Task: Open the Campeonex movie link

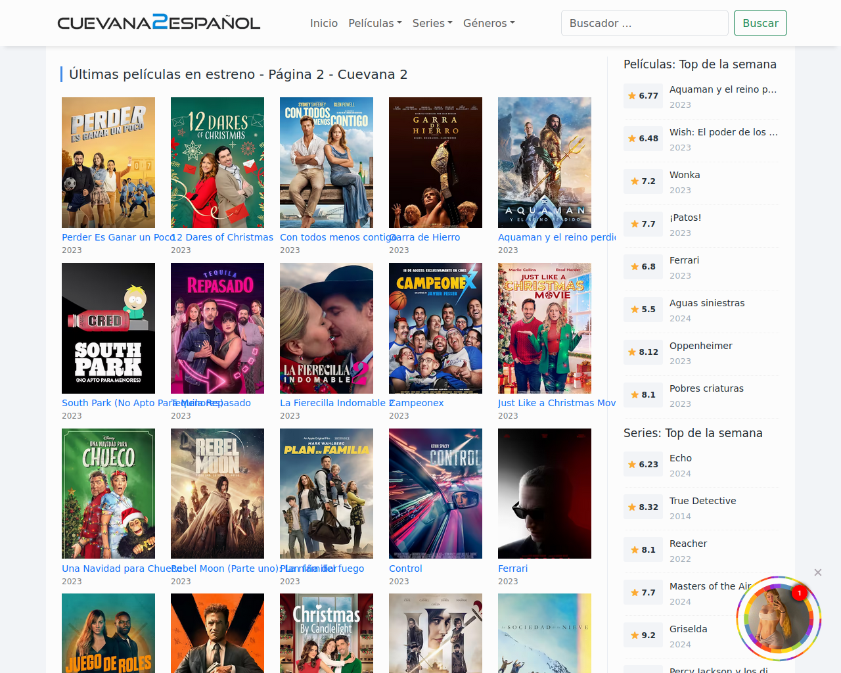Action: coord(418,403)
